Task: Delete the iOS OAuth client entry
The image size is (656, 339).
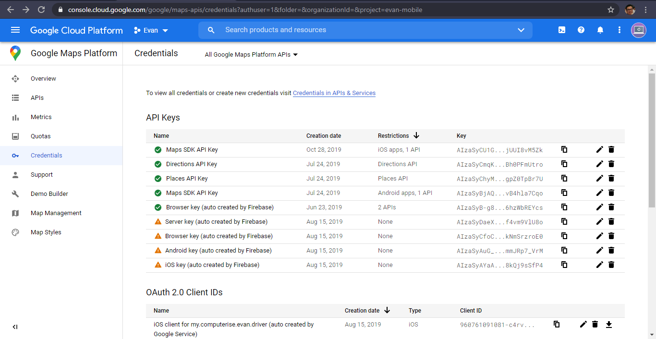Action: 595,325
